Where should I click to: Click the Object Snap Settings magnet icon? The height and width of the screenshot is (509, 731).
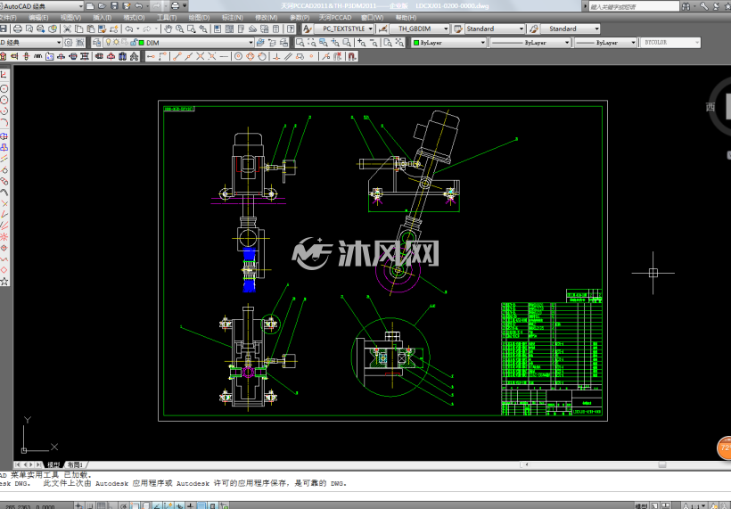(x=352, y=56)
